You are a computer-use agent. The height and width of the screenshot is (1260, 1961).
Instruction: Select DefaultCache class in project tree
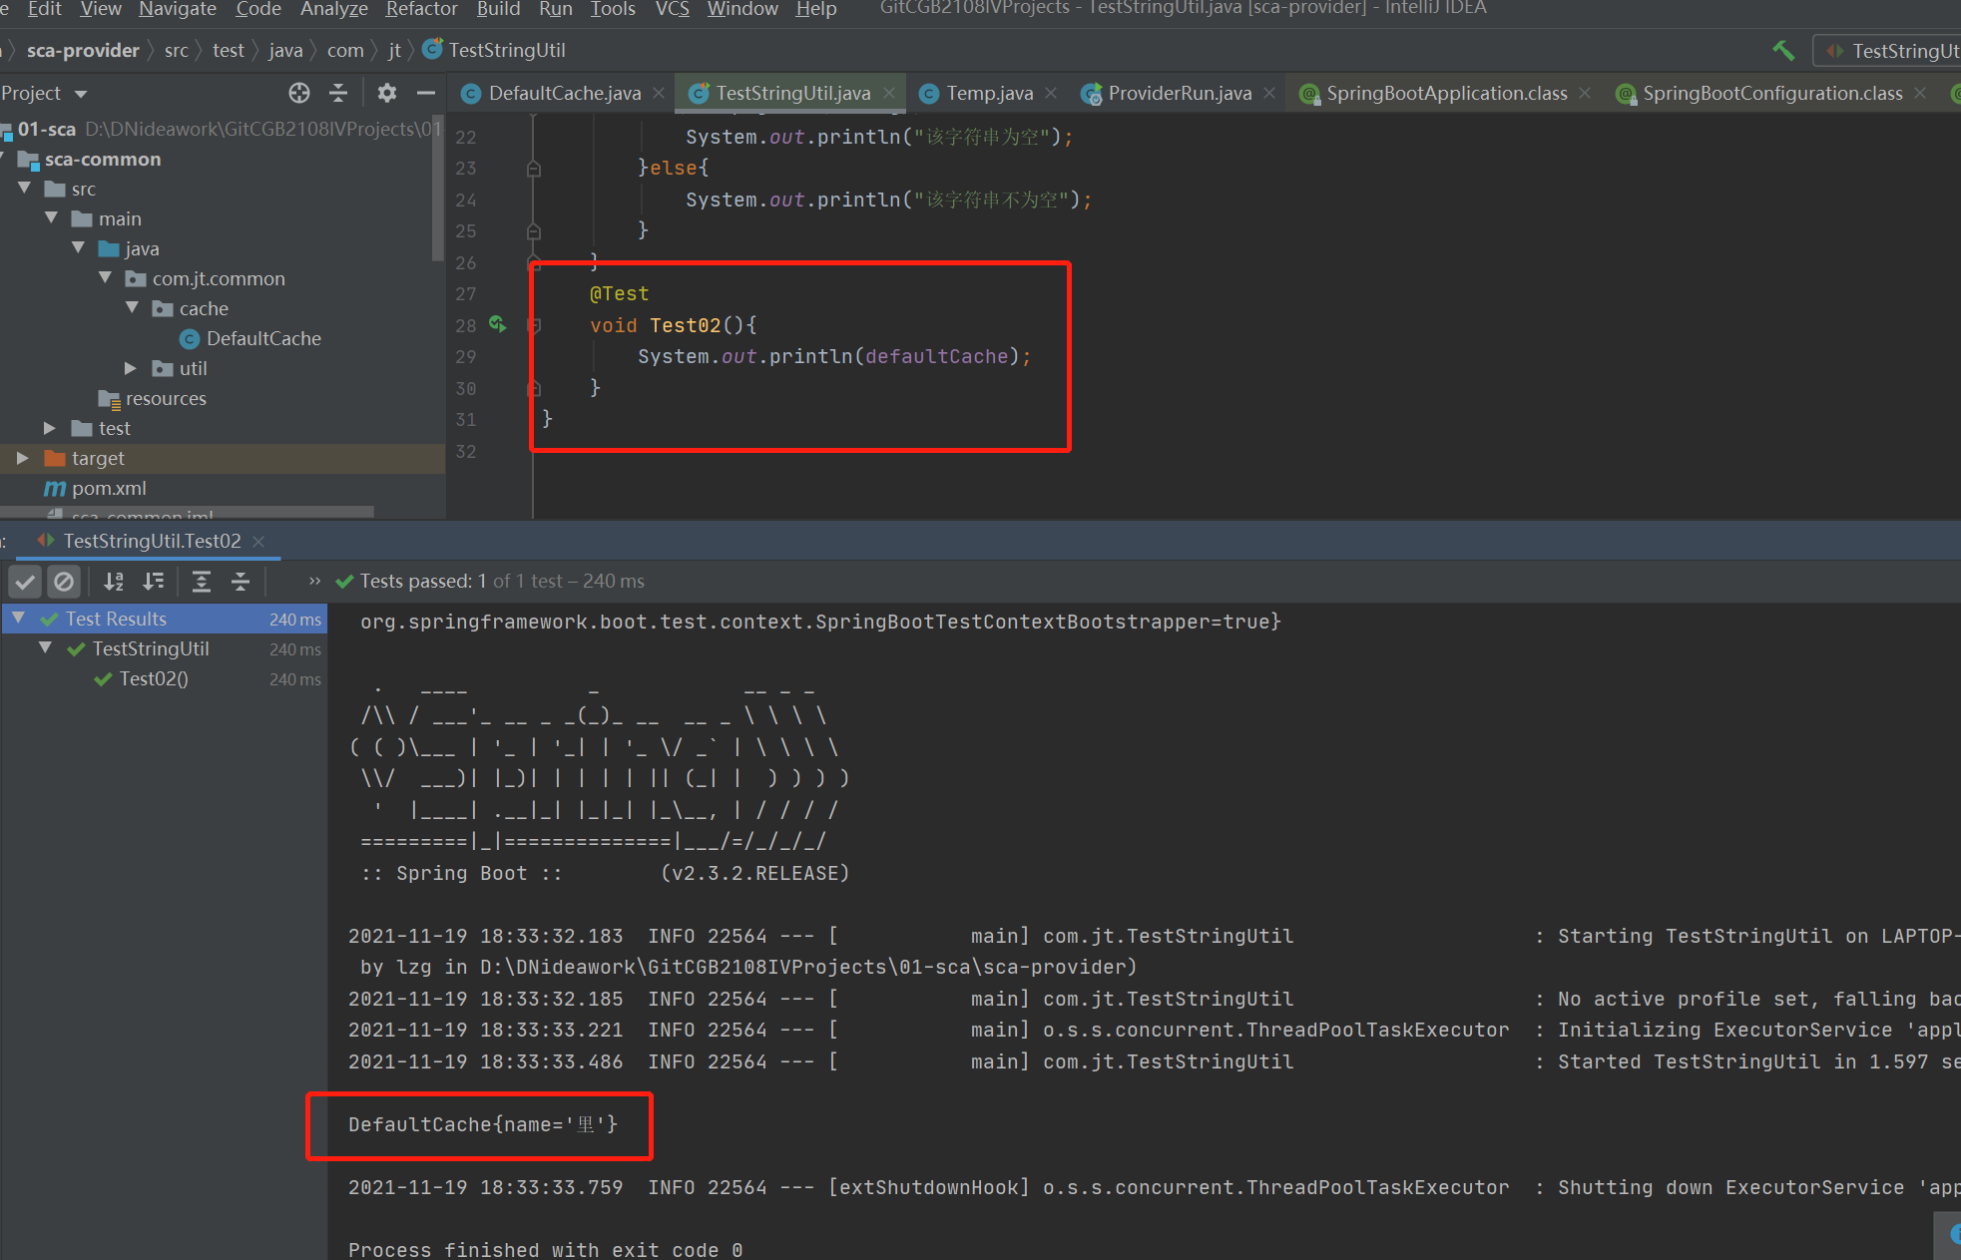coord(263,338)
